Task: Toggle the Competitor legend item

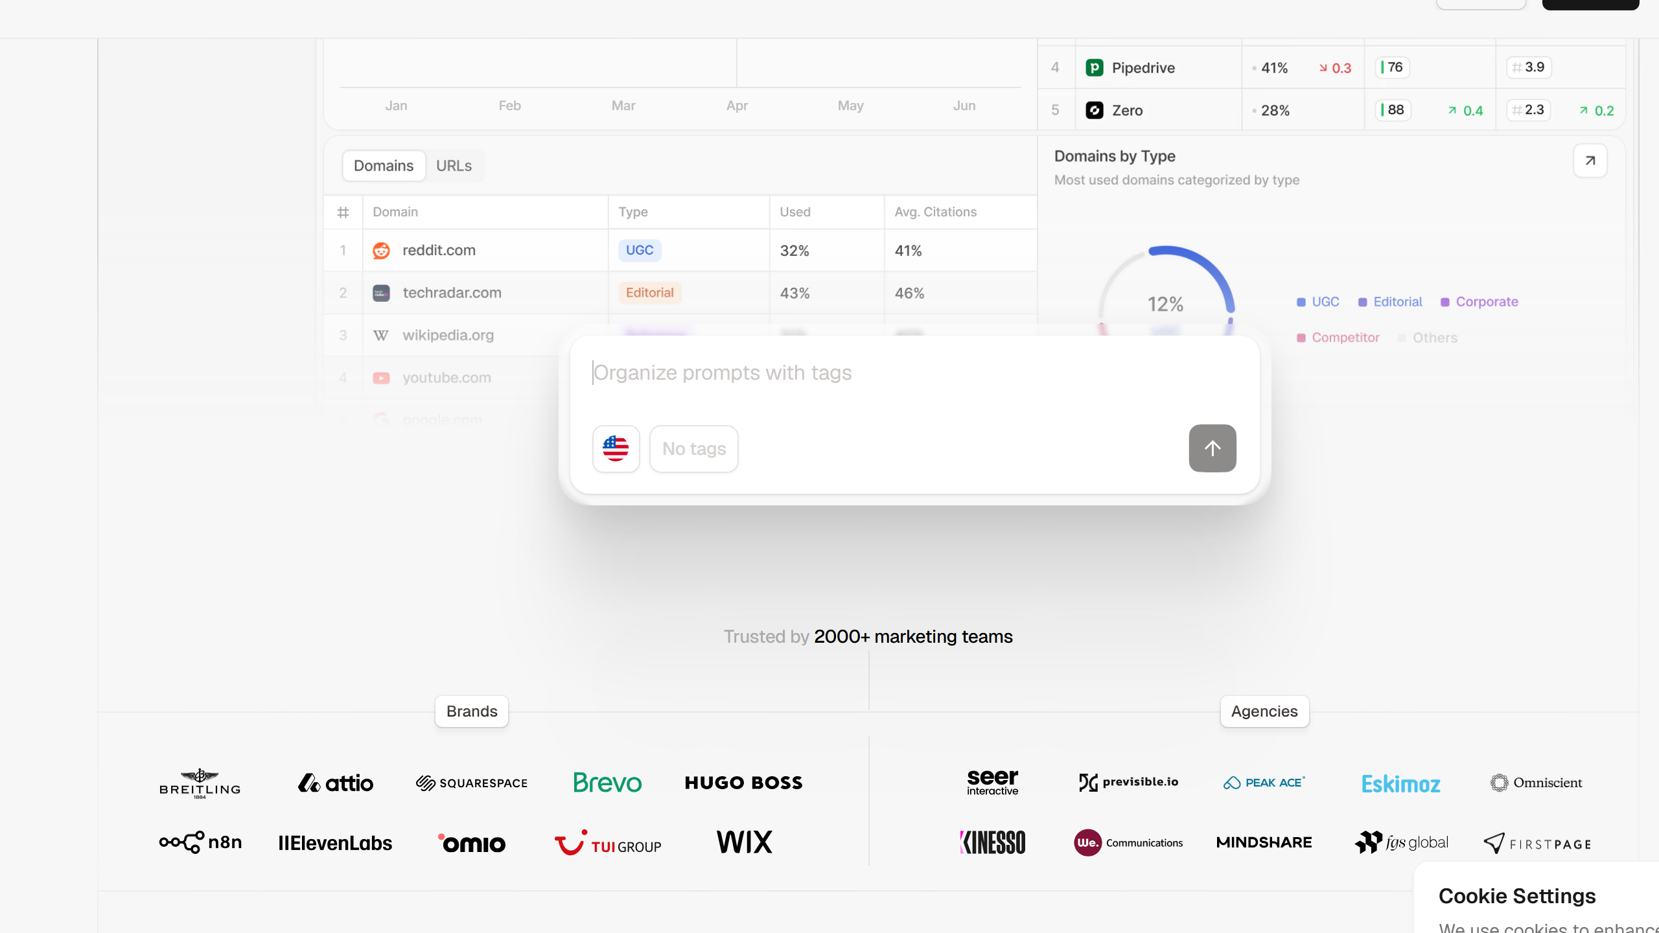Action: 1338,338
